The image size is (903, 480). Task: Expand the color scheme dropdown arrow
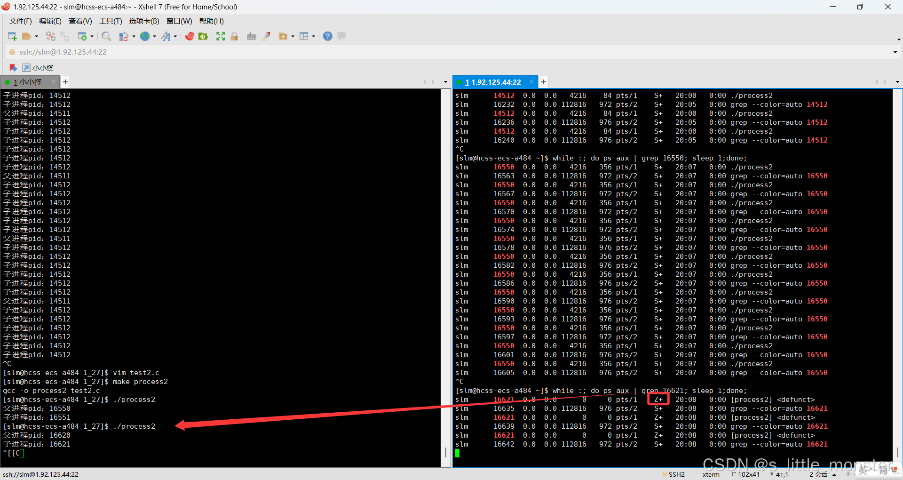pos(134,37)
